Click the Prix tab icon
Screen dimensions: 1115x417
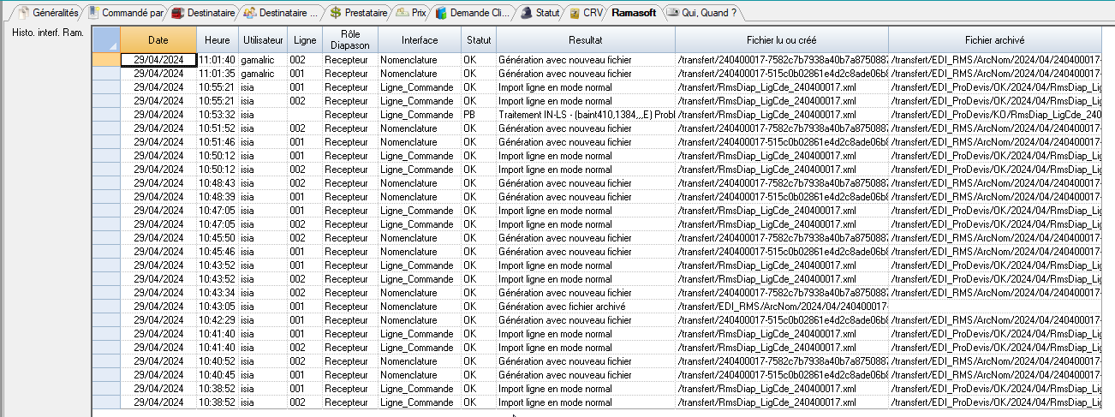click(x=402, y=13)
